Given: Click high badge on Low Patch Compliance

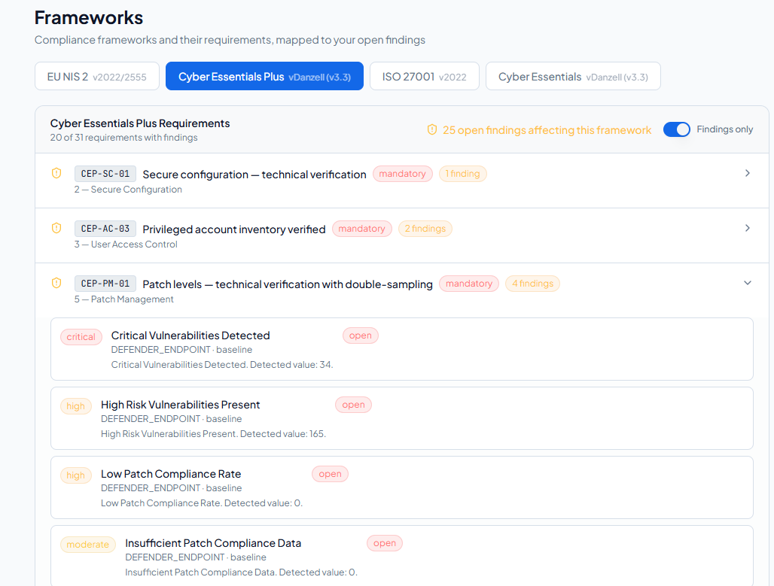Looking at the screenshot, I should (x=75, y=475).
